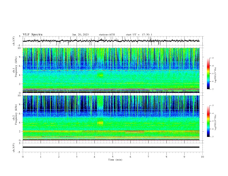
Task: Click time-axis tick label "9"
Action: coord(184,157)
